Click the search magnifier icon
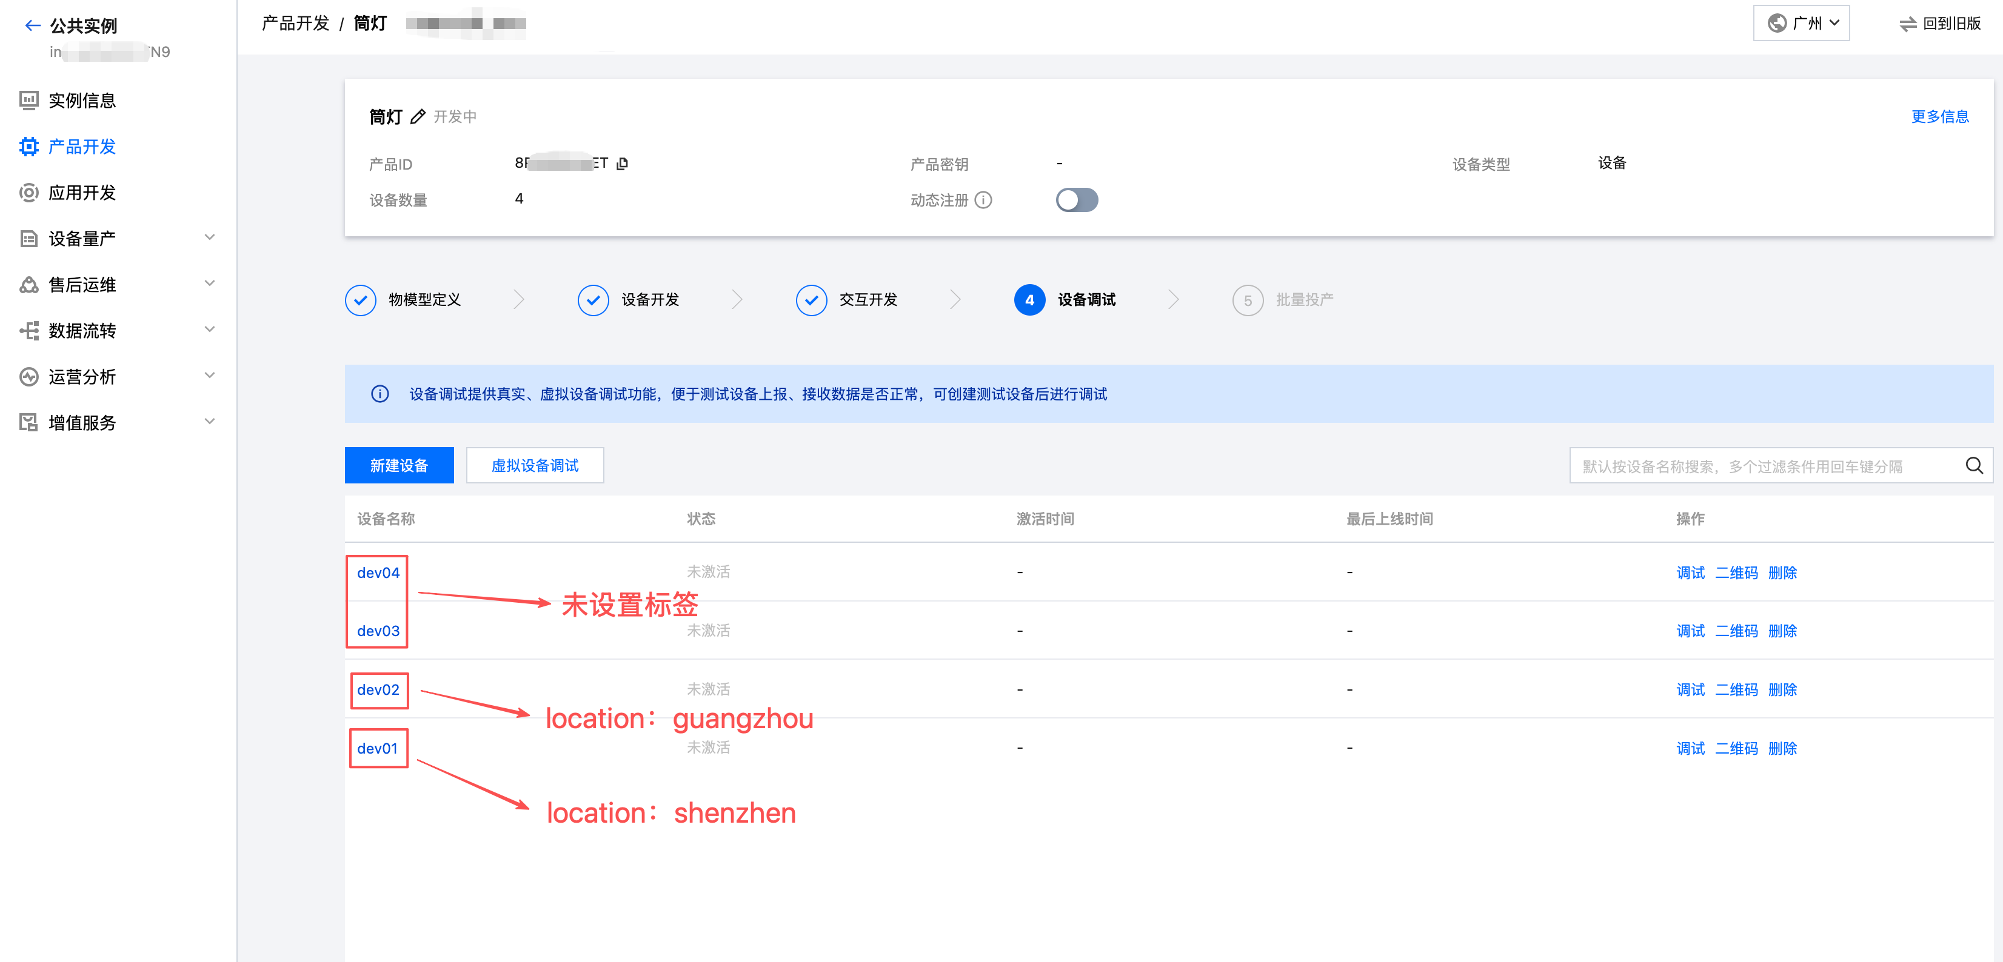 1973,465
